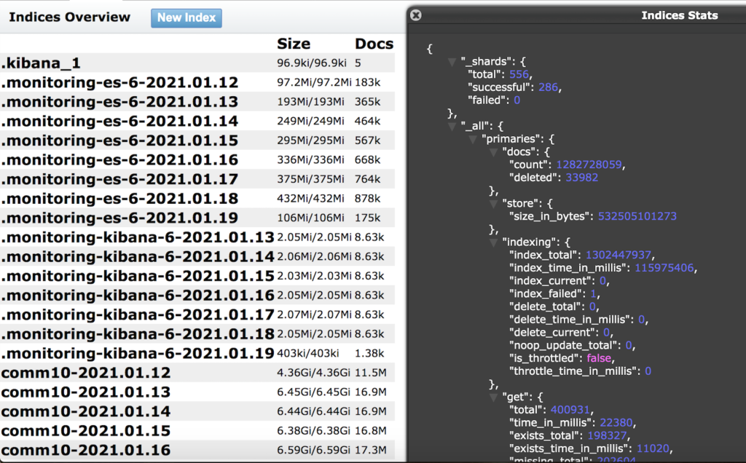Open index comm10-2021.01.12

[86, 373]
